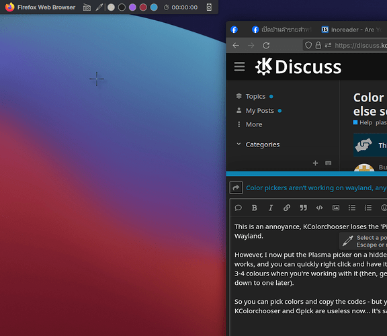Switch to the Thai-titled Facebook tab

click(x=282, y=30)
